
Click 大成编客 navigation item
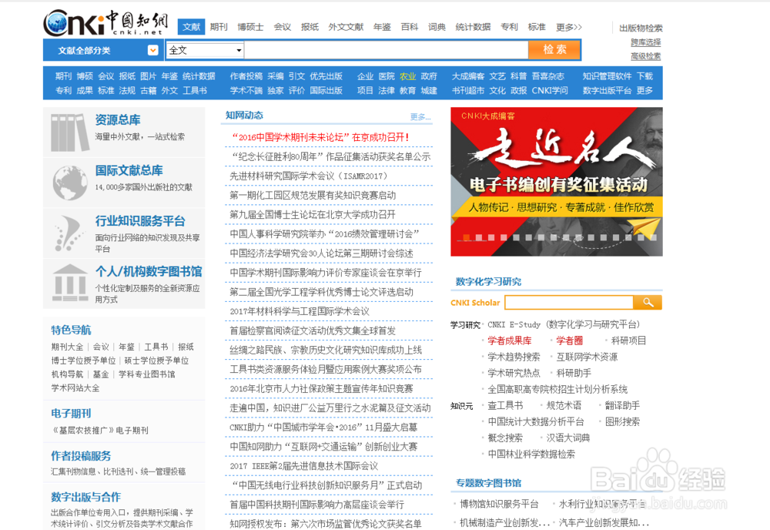[x=468, y=76]
